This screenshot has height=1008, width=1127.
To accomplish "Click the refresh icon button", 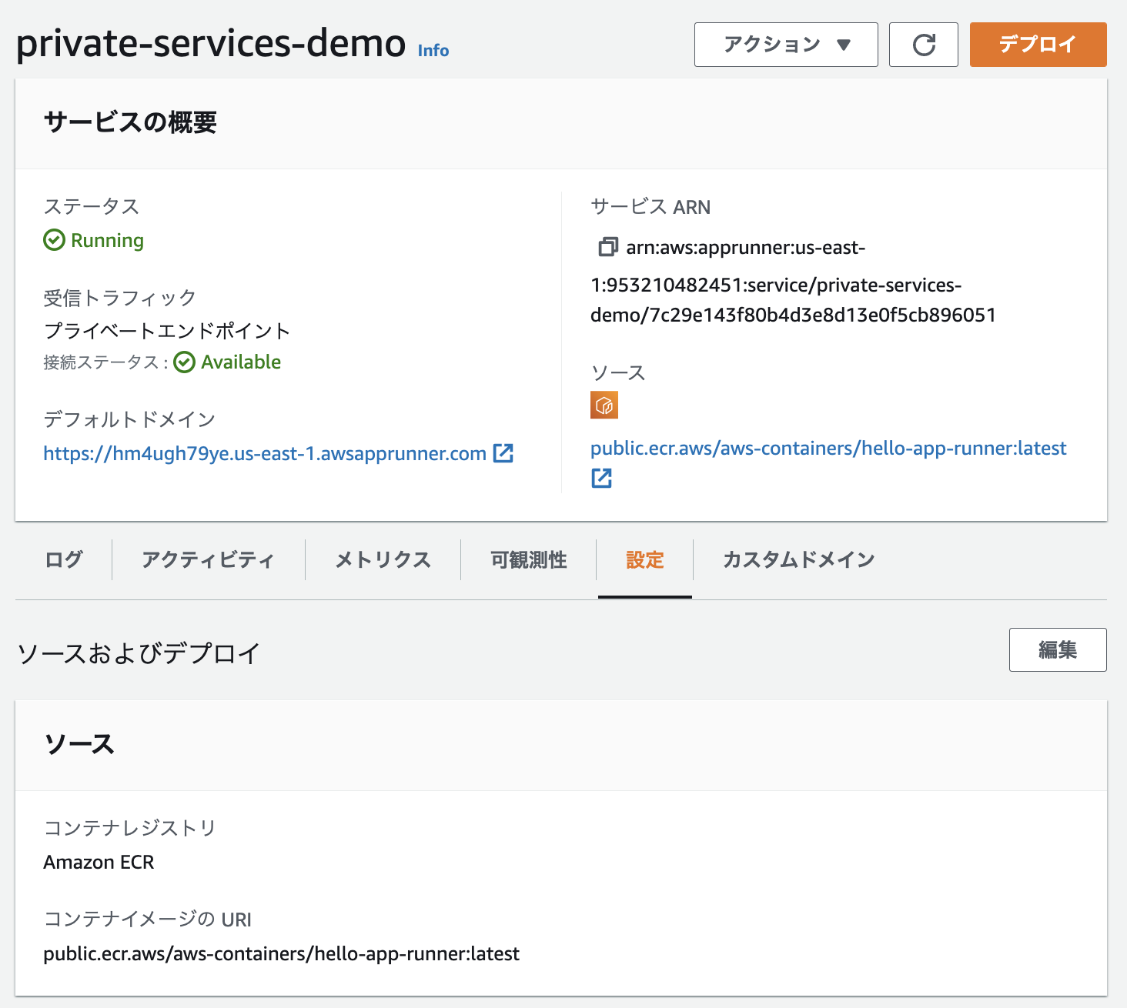I will click(924, 45).
